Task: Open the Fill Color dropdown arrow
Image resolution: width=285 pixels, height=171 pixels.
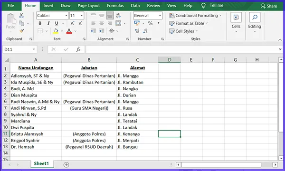Action: (62, 31)
